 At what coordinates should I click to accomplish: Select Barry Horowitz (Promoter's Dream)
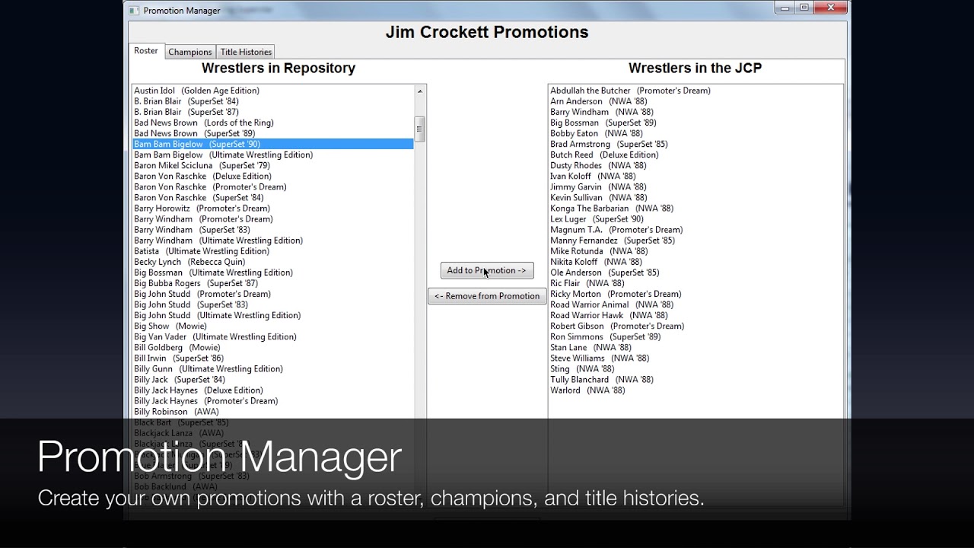pos(273,208)
